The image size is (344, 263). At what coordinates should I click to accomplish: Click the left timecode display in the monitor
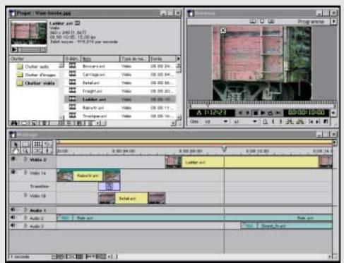[x=212, y=113]
